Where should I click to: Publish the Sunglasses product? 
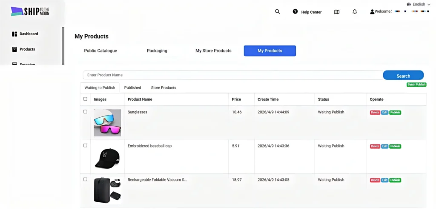pos(395,113)
